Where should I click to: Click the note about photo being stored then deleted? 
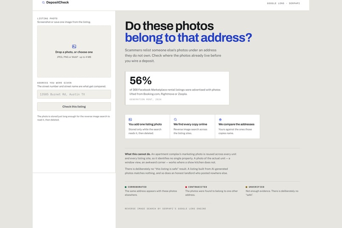click(x=73, y=118)
